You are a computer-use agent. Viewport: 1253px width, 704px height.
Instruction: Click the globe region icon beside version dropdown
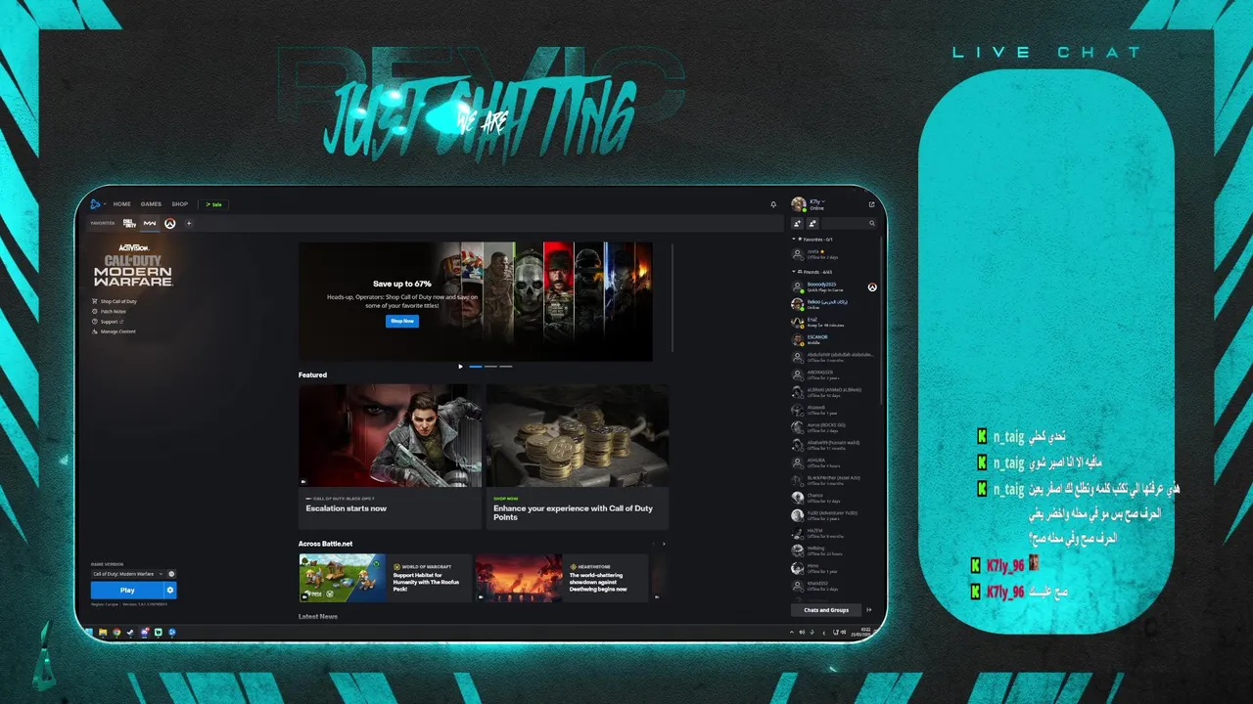click(x=171, y=574)
